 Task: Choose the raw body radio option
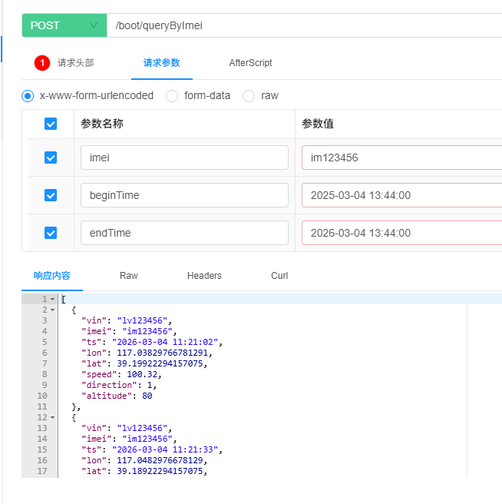[249, 96]
